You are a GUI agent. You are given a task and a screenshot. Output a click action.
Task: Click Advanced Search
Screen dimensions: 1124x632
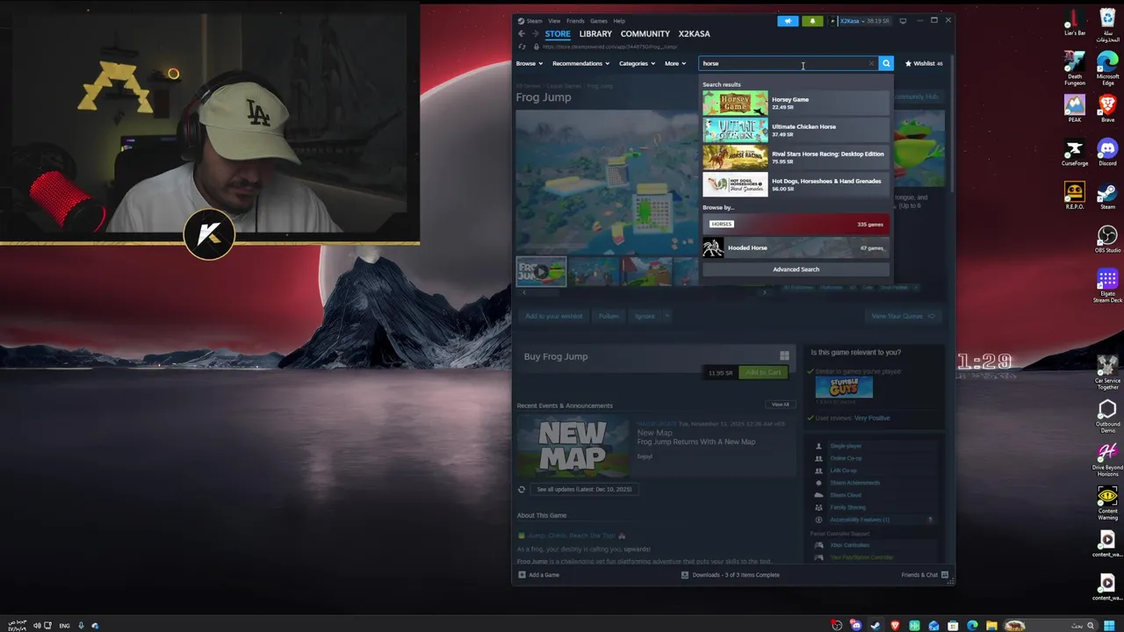pos(796,269)
